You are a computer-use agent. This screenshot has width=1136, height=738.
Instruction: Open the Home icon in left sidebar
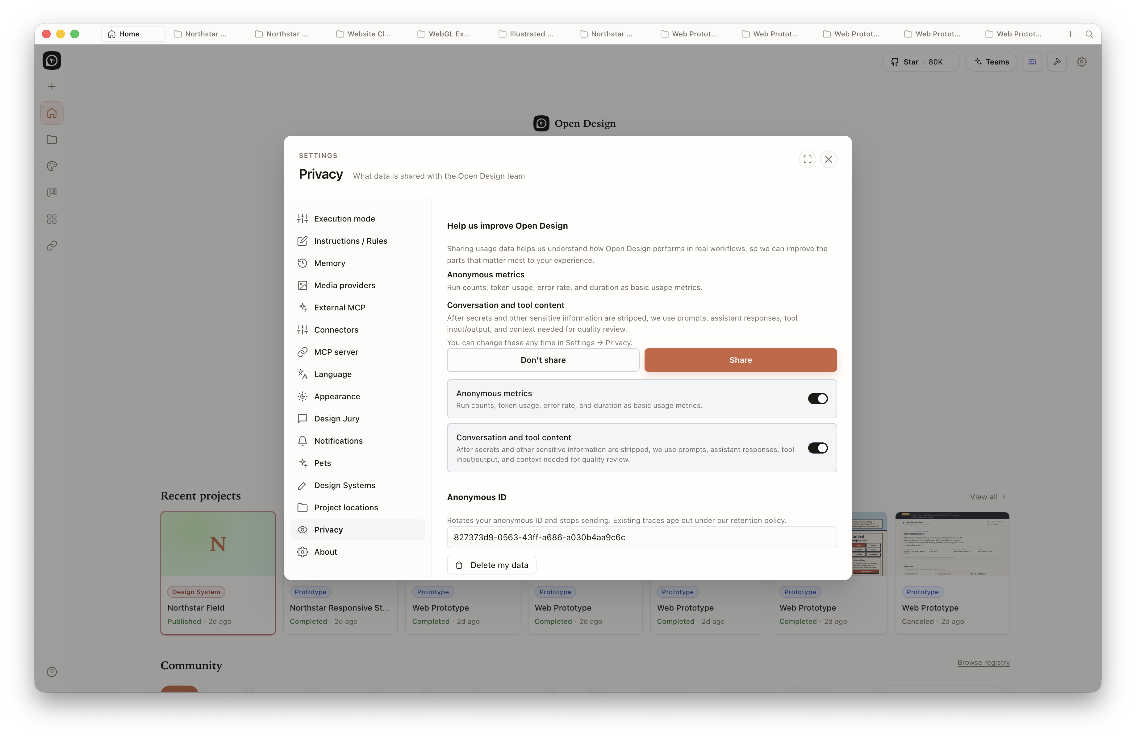[x=52, y=113]
